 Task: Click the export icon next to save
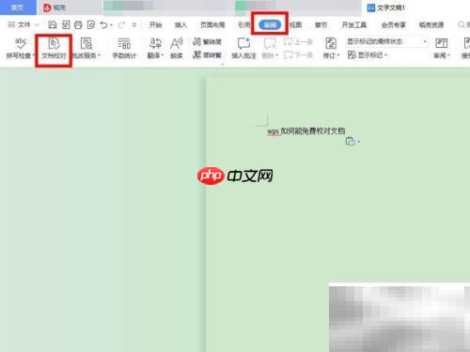pyautogui.click(x=66, y=24)
